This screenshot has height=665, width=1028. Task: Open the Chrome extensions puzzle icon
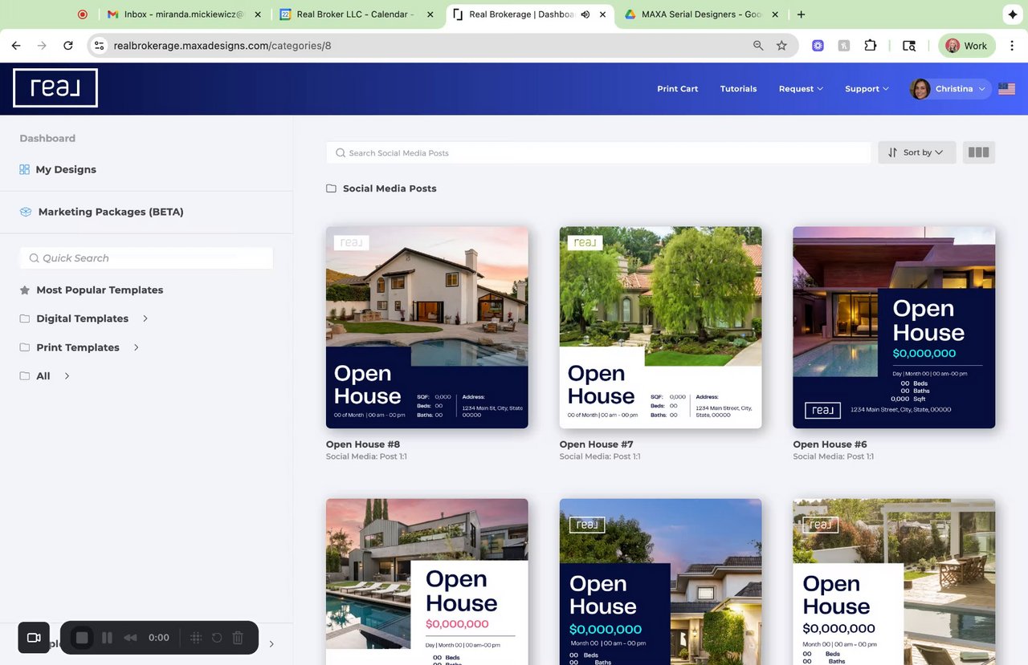[x=871, y=46]
